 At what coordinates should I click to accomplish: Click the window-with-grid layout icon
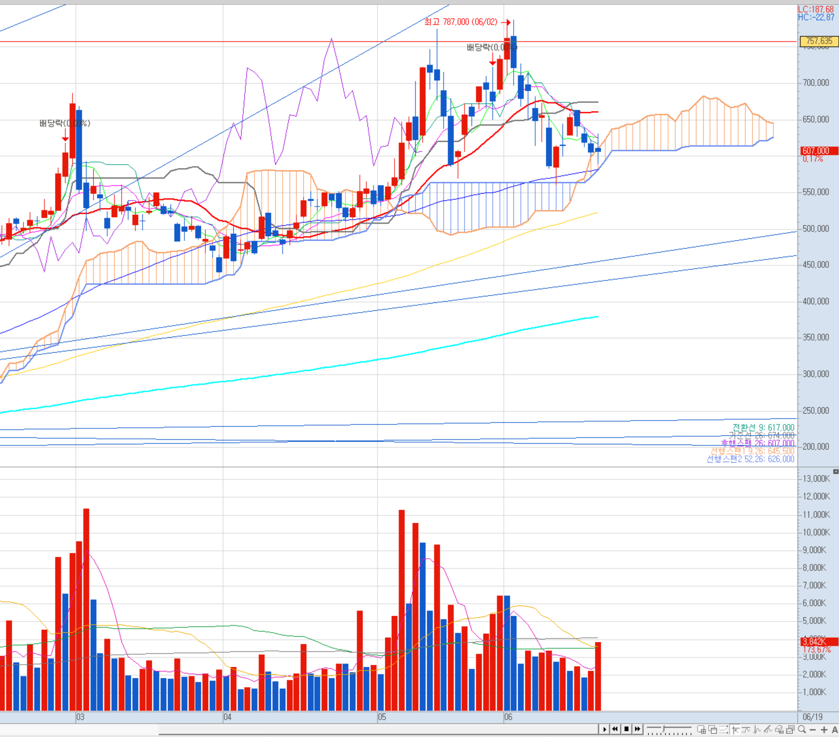tap(702, 730)
